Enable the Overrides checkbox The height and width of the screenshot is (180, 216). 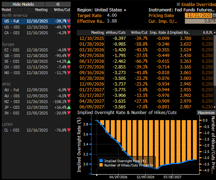(178, 4)
